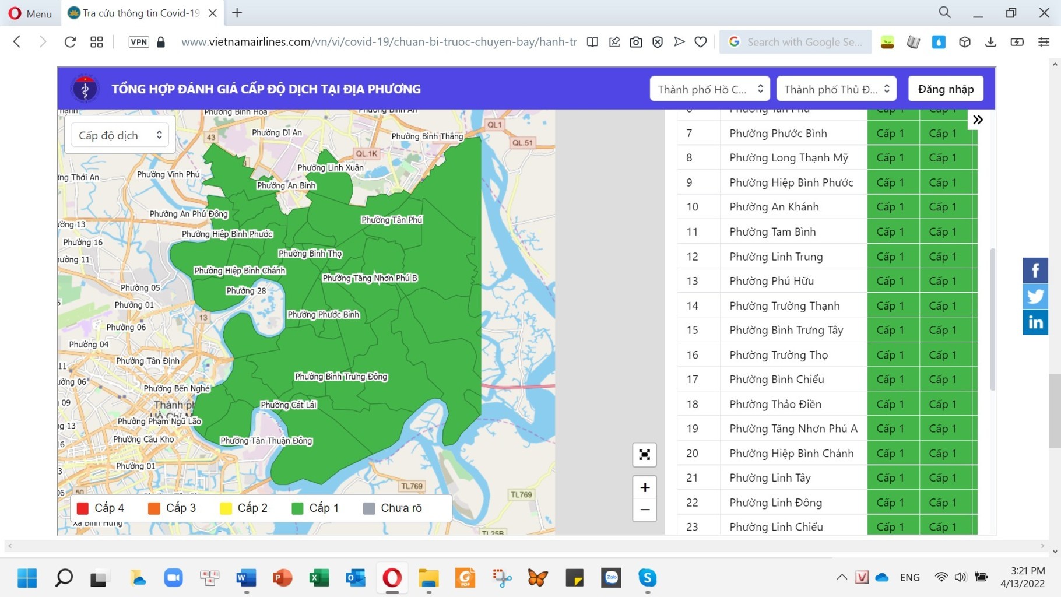Click the Google search input field
Screen dimensions: 1061x597
[x=803, y=42]
